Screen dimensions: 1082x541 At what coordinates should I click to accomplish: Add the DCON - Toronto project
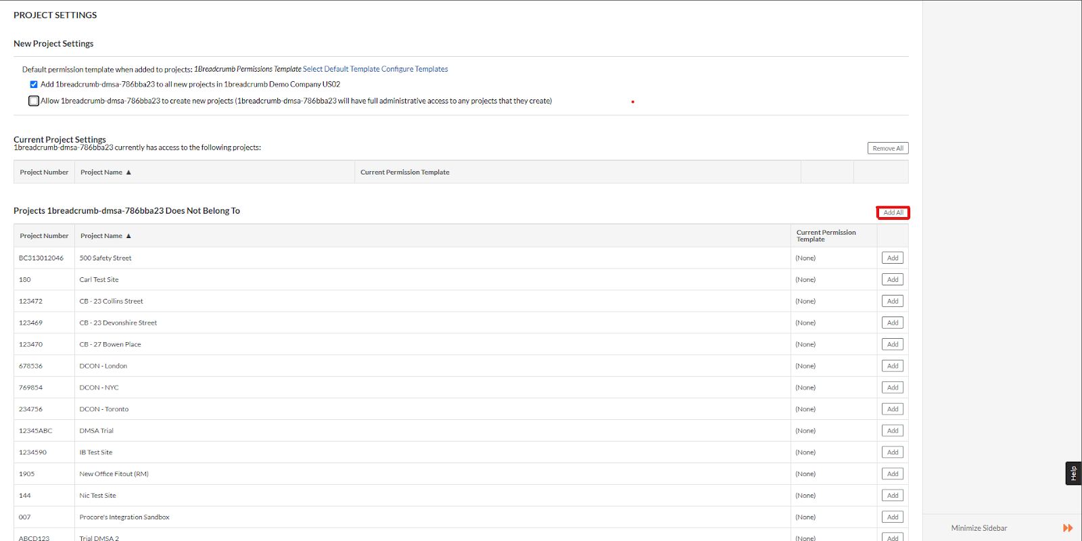(x=893, y=409)
